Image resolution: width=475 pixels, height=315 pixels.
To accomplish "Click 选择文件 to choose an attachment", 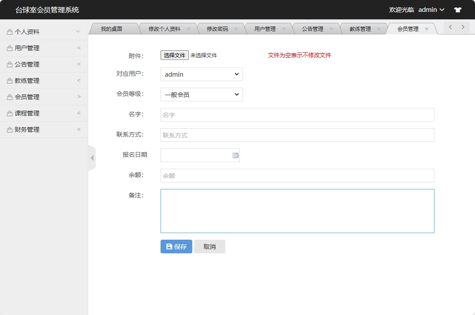I will click(174, 55).
